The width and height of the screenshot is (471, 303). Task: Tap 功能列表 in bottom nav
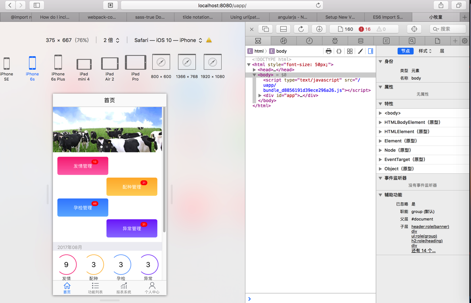[x=95, y=288]
